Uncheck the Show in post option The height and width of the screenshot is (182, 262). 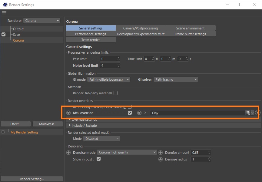tap(98, 159)
